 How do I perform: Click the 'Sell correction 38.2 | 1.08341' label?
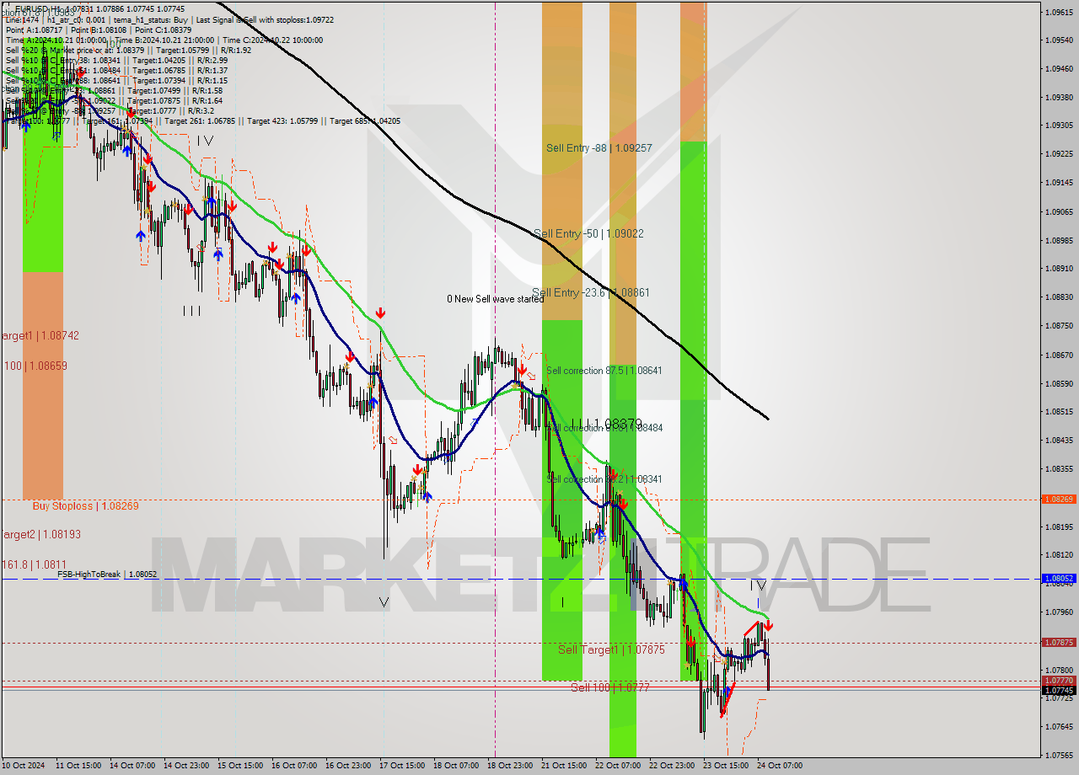pos(604,479)
